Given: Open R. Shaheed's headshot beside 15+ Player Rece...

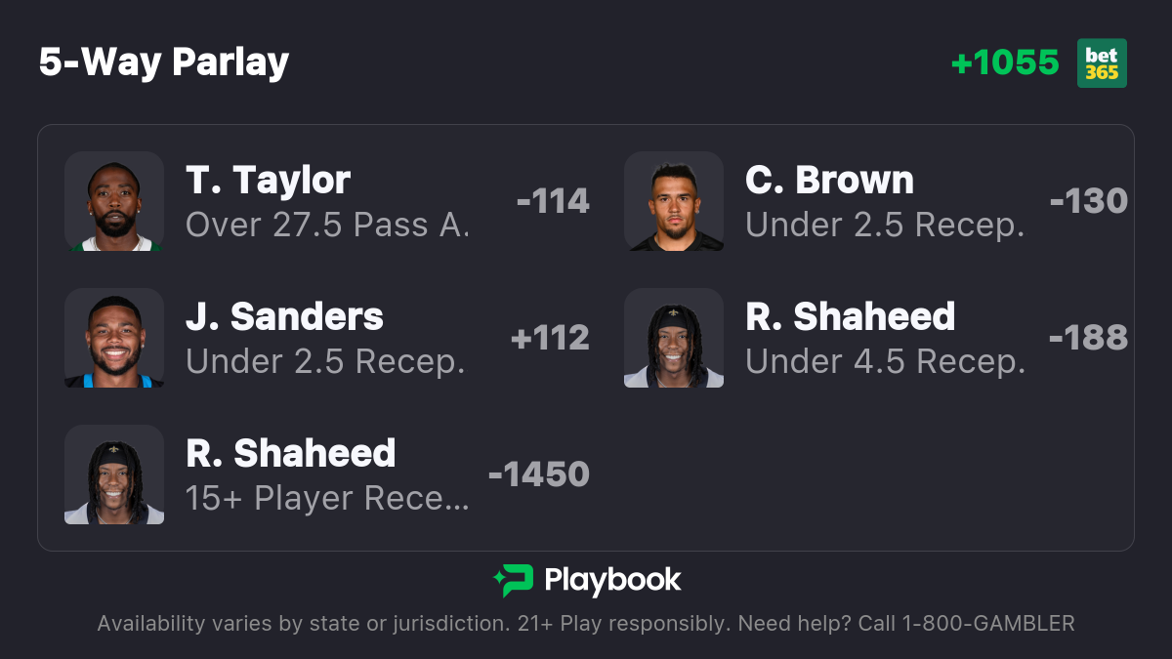Looking at the screenshot, I should coord(114,474).
